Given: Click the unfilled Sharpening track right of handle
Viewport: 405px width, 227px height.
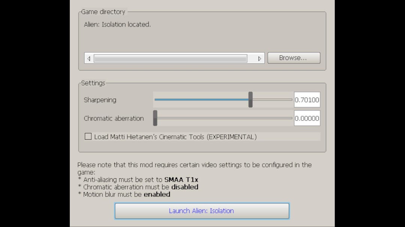Looking at the screenshot, I should coord(272,100).
